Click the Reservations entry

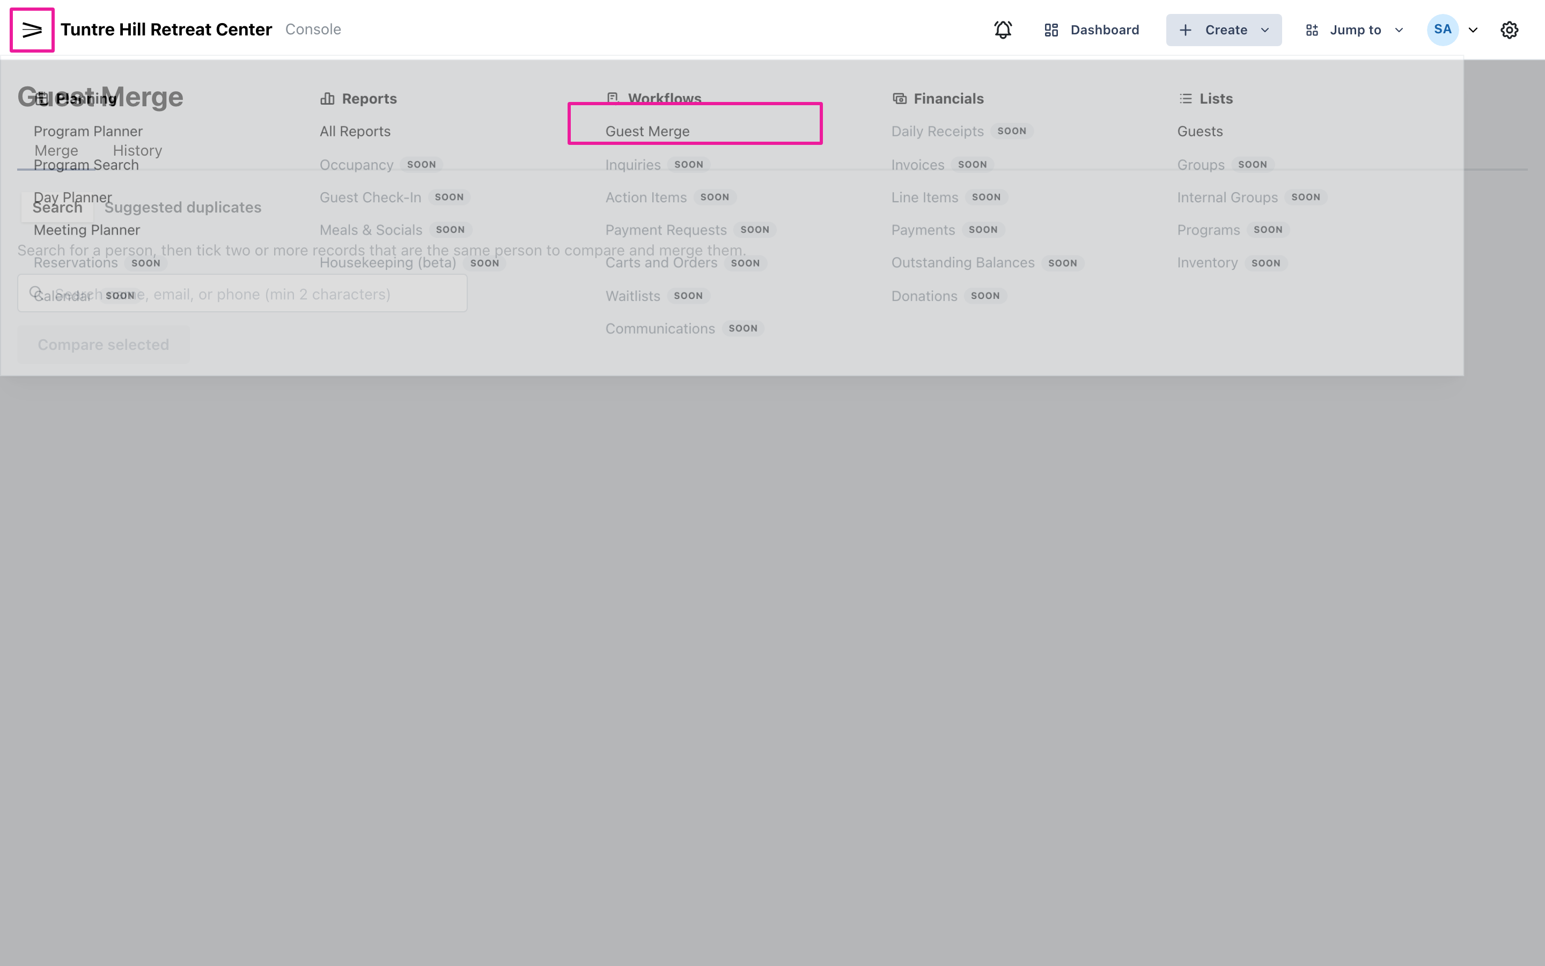click(x=75, y=262)
